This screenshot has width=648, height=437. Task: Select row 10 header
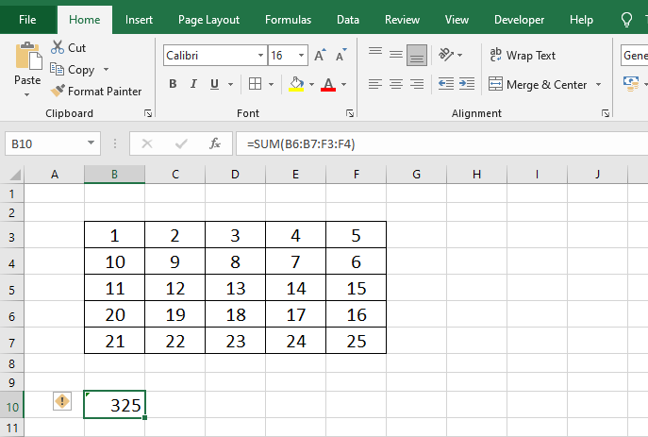pyautogui.click(x=12, y=407)
